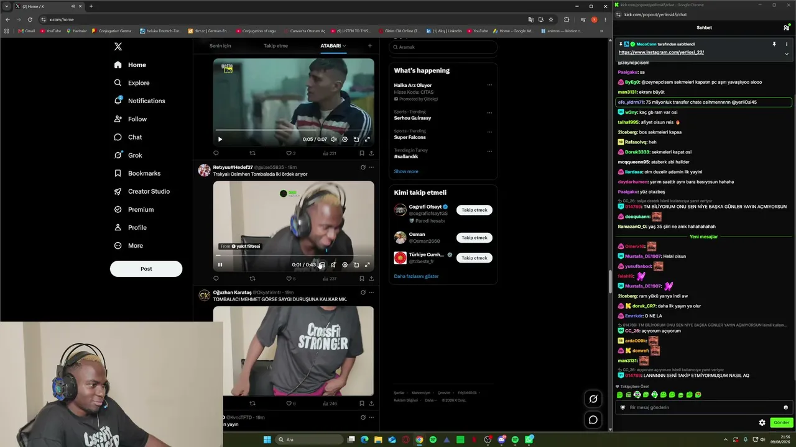Toggle bookmark on the getto ibo video post
The image size is (796, 447).
click(361, 153)
